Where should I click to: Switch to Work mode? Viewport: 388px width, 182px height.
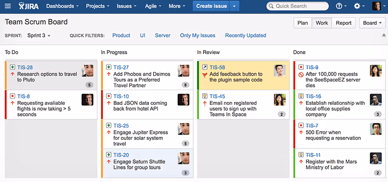pos(322,23)
